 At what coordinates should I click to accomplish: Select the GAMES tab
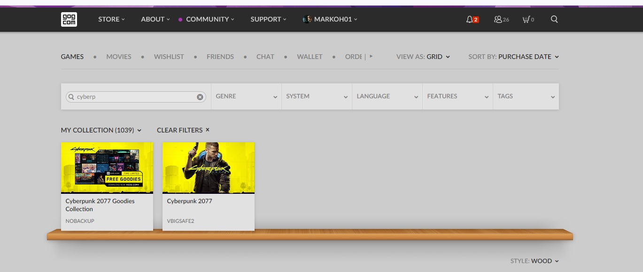coord(72,57)
